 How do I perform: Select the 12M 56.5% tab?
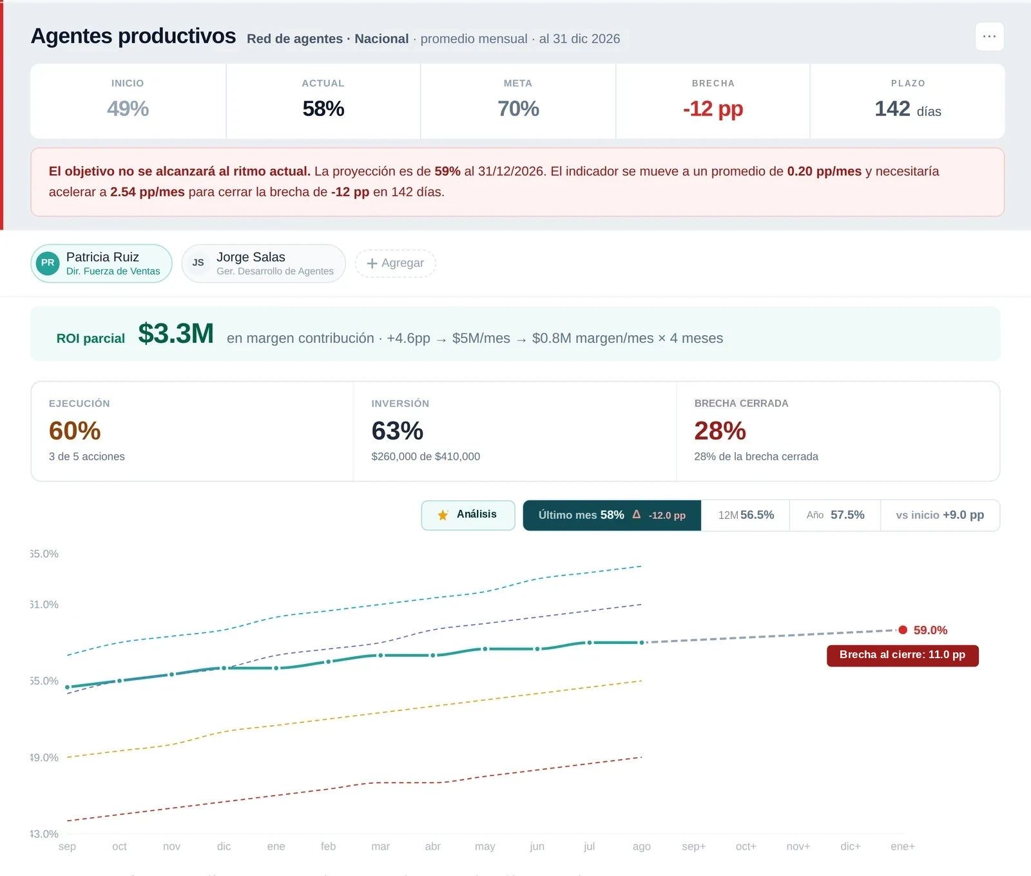(x=746, y=515)
